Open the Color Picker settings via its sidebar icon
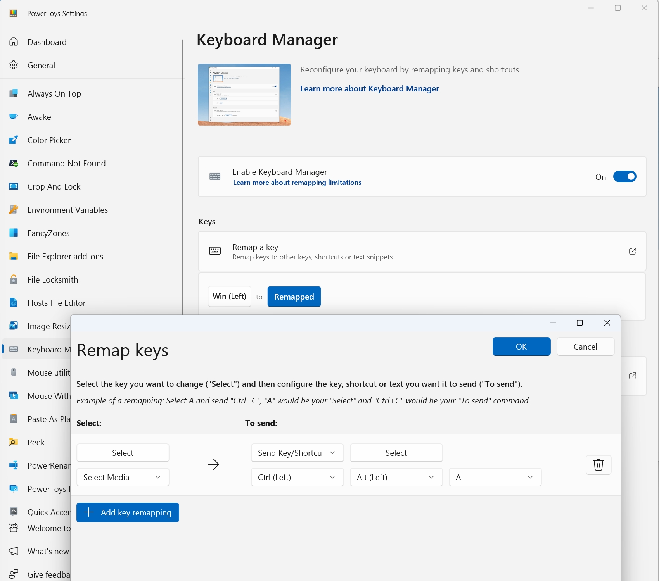 click(14, 140)
